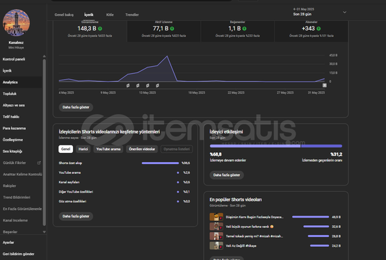Open thumbnail of Veli Az Değil video

(216, 245)
